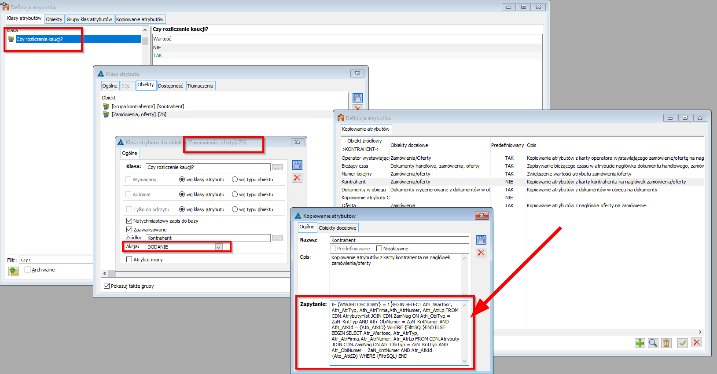Open the Akcja dropdown showing DODANIE

(x=218, y=247)
